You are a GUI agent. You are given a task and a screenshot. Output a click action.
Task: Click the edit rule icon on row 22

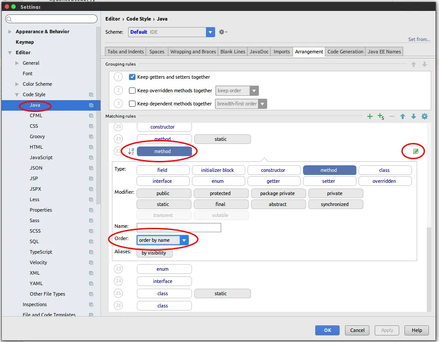416,151
